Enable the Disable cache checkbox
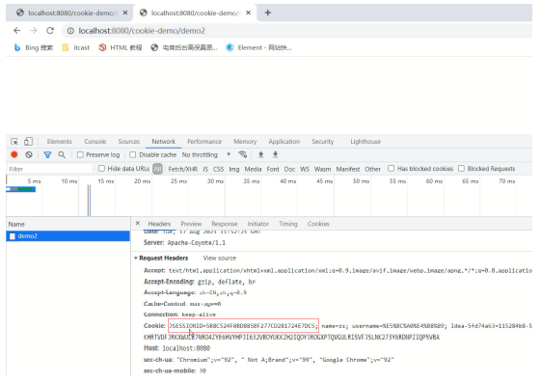The image size is (541, 383). 132,155
